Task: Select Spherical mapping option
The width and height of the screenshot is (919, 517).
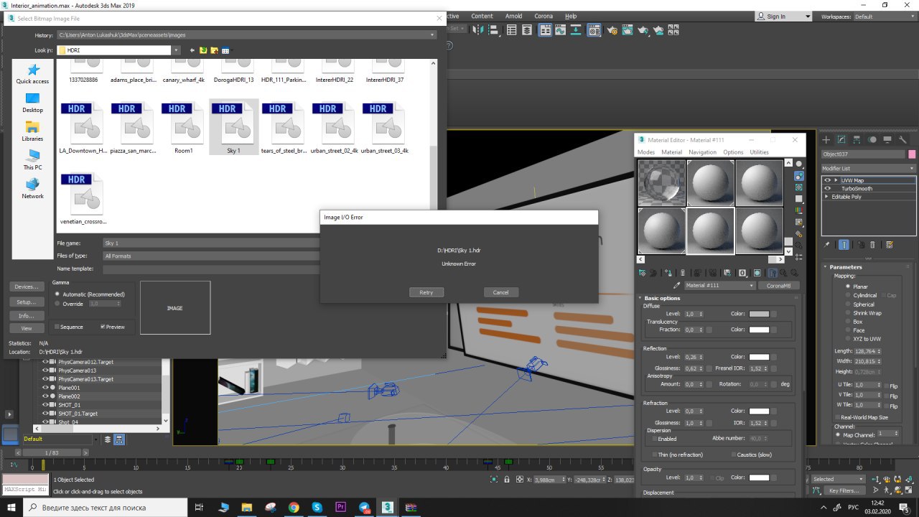Action: coord(860,304)
